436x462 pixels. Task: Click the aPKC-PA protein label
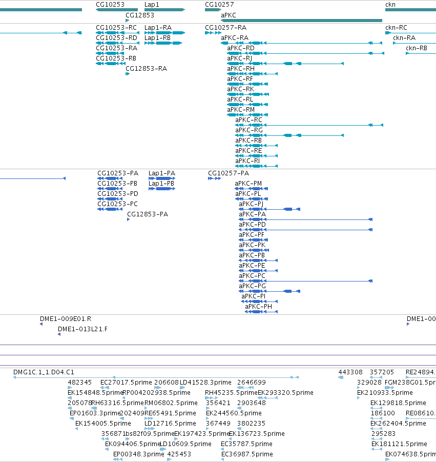[252, 214]
